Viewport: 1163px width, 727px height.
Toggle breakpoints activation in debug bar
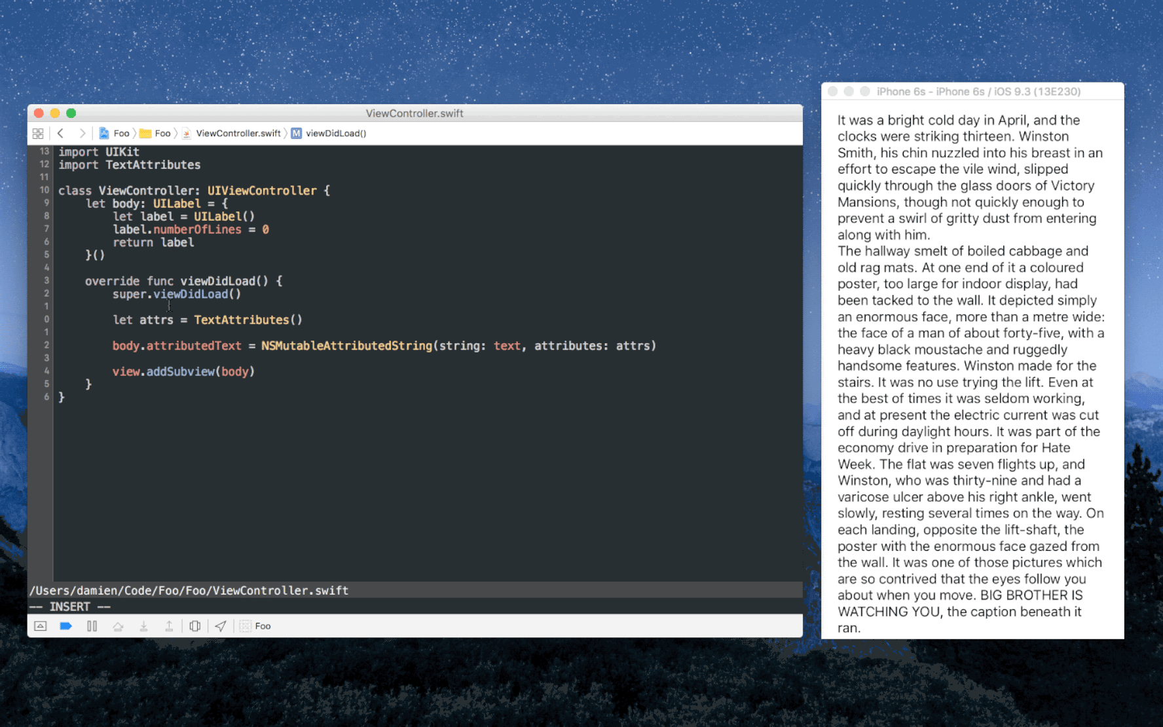click(65, 626)
